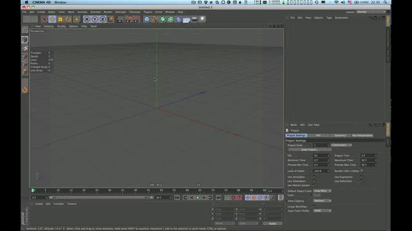
Task: Switch to the Dynamics tab
Action: click(x=340, y=135)
